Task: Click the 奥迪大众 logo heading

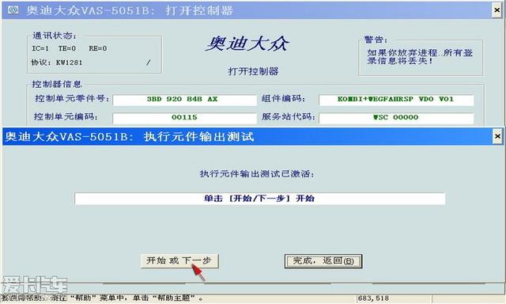Action: (x=247, y=44)
